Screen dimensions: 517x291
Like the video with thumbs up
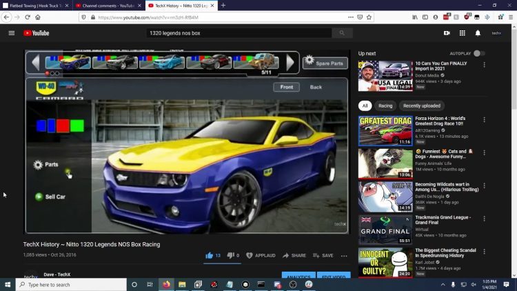[210, 255]
